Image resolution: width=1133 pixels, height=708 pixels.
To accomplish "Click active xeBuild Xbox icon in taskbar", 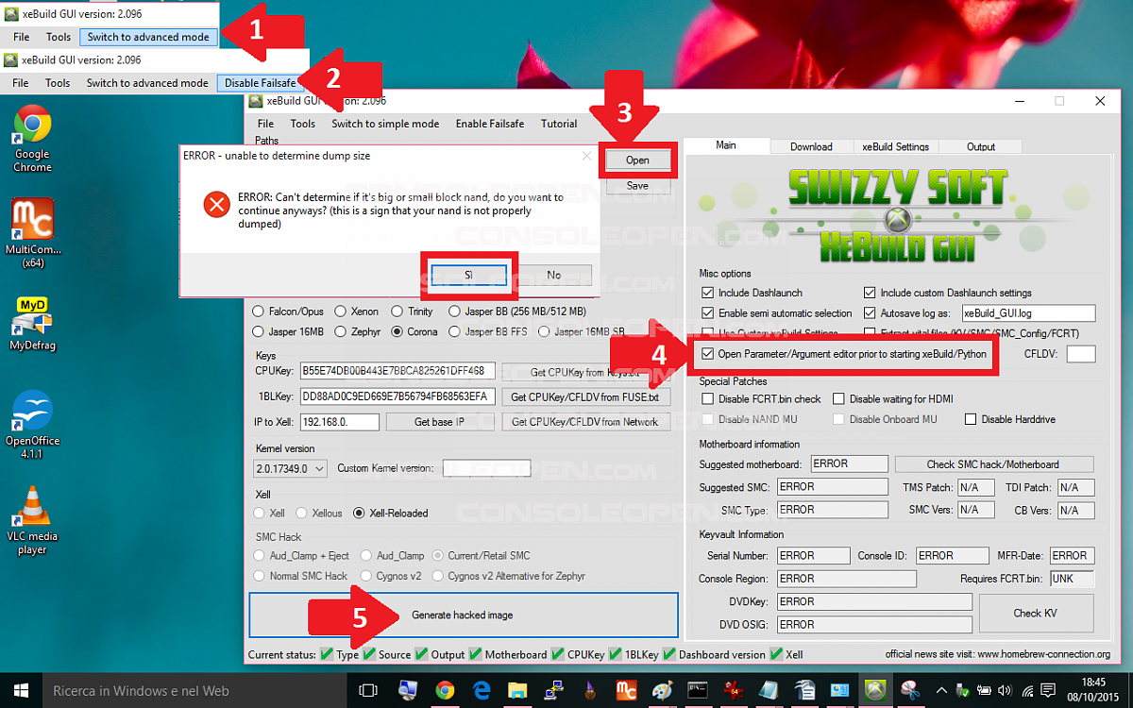I will [876, 690].
